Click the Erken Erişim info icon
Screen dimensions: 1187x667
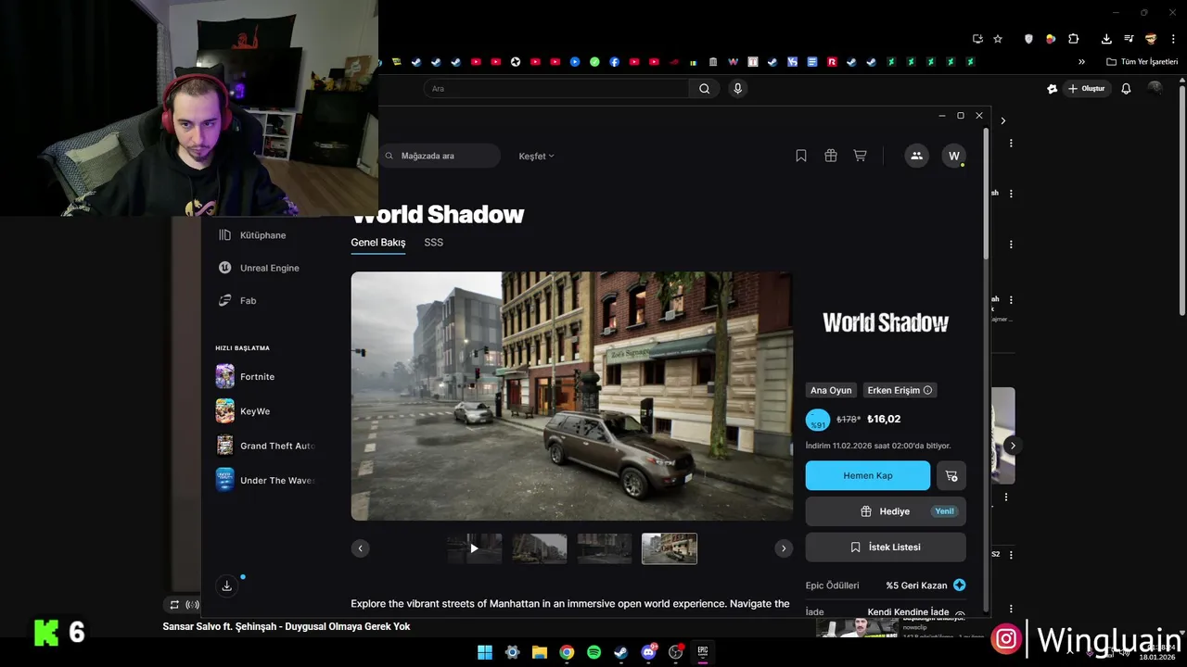(x=927, y=390)
